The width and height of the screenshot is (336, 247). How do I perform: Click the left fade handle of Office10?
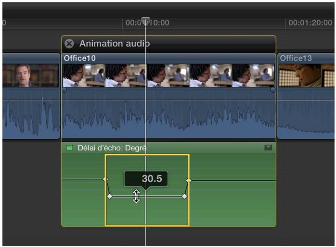[x=64, y=90]
